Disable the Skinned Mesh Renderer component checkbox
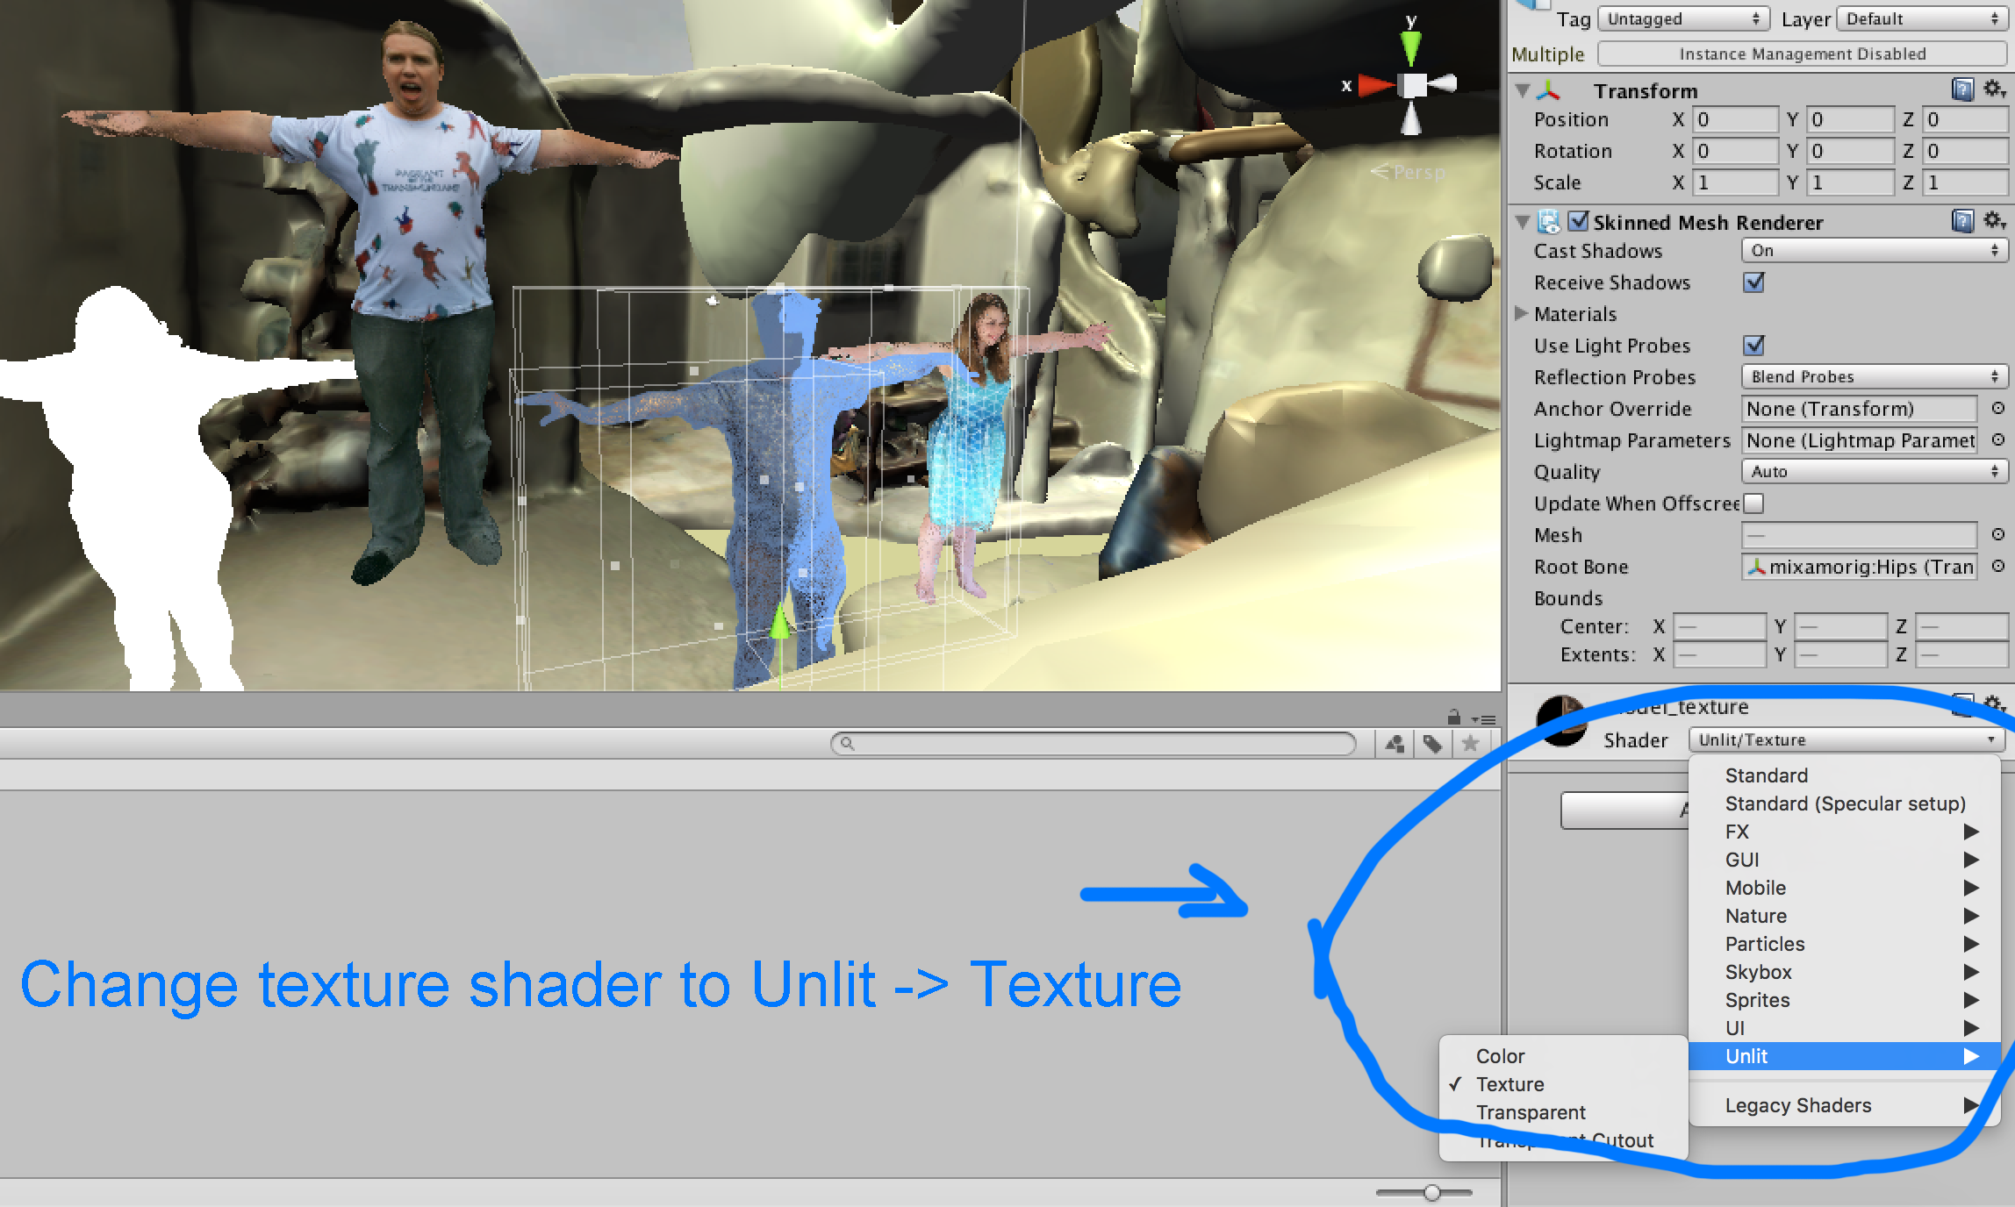Viewport: 2015px width, 1207px height. point(1578,221)
